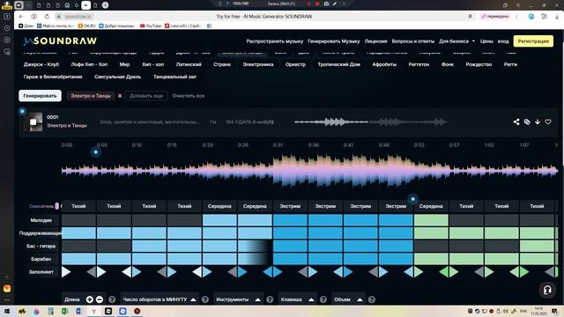This screenshot has height=317, width=564.
Task: Seek within the small track preview waveform
Action: (x=371, y=122)
